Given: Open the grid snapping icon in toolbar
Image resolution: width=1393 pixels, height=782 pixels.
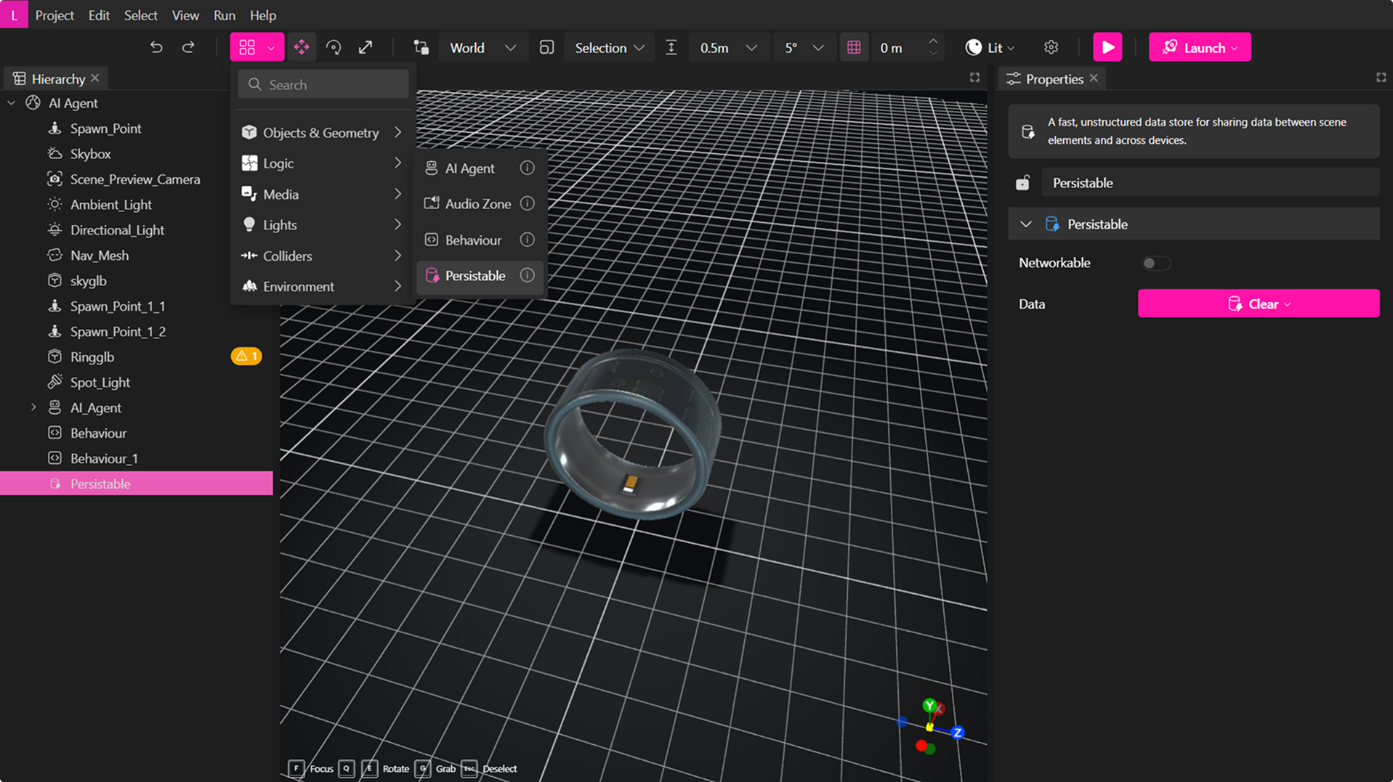Looking at the screenshot, I should 854,46.
